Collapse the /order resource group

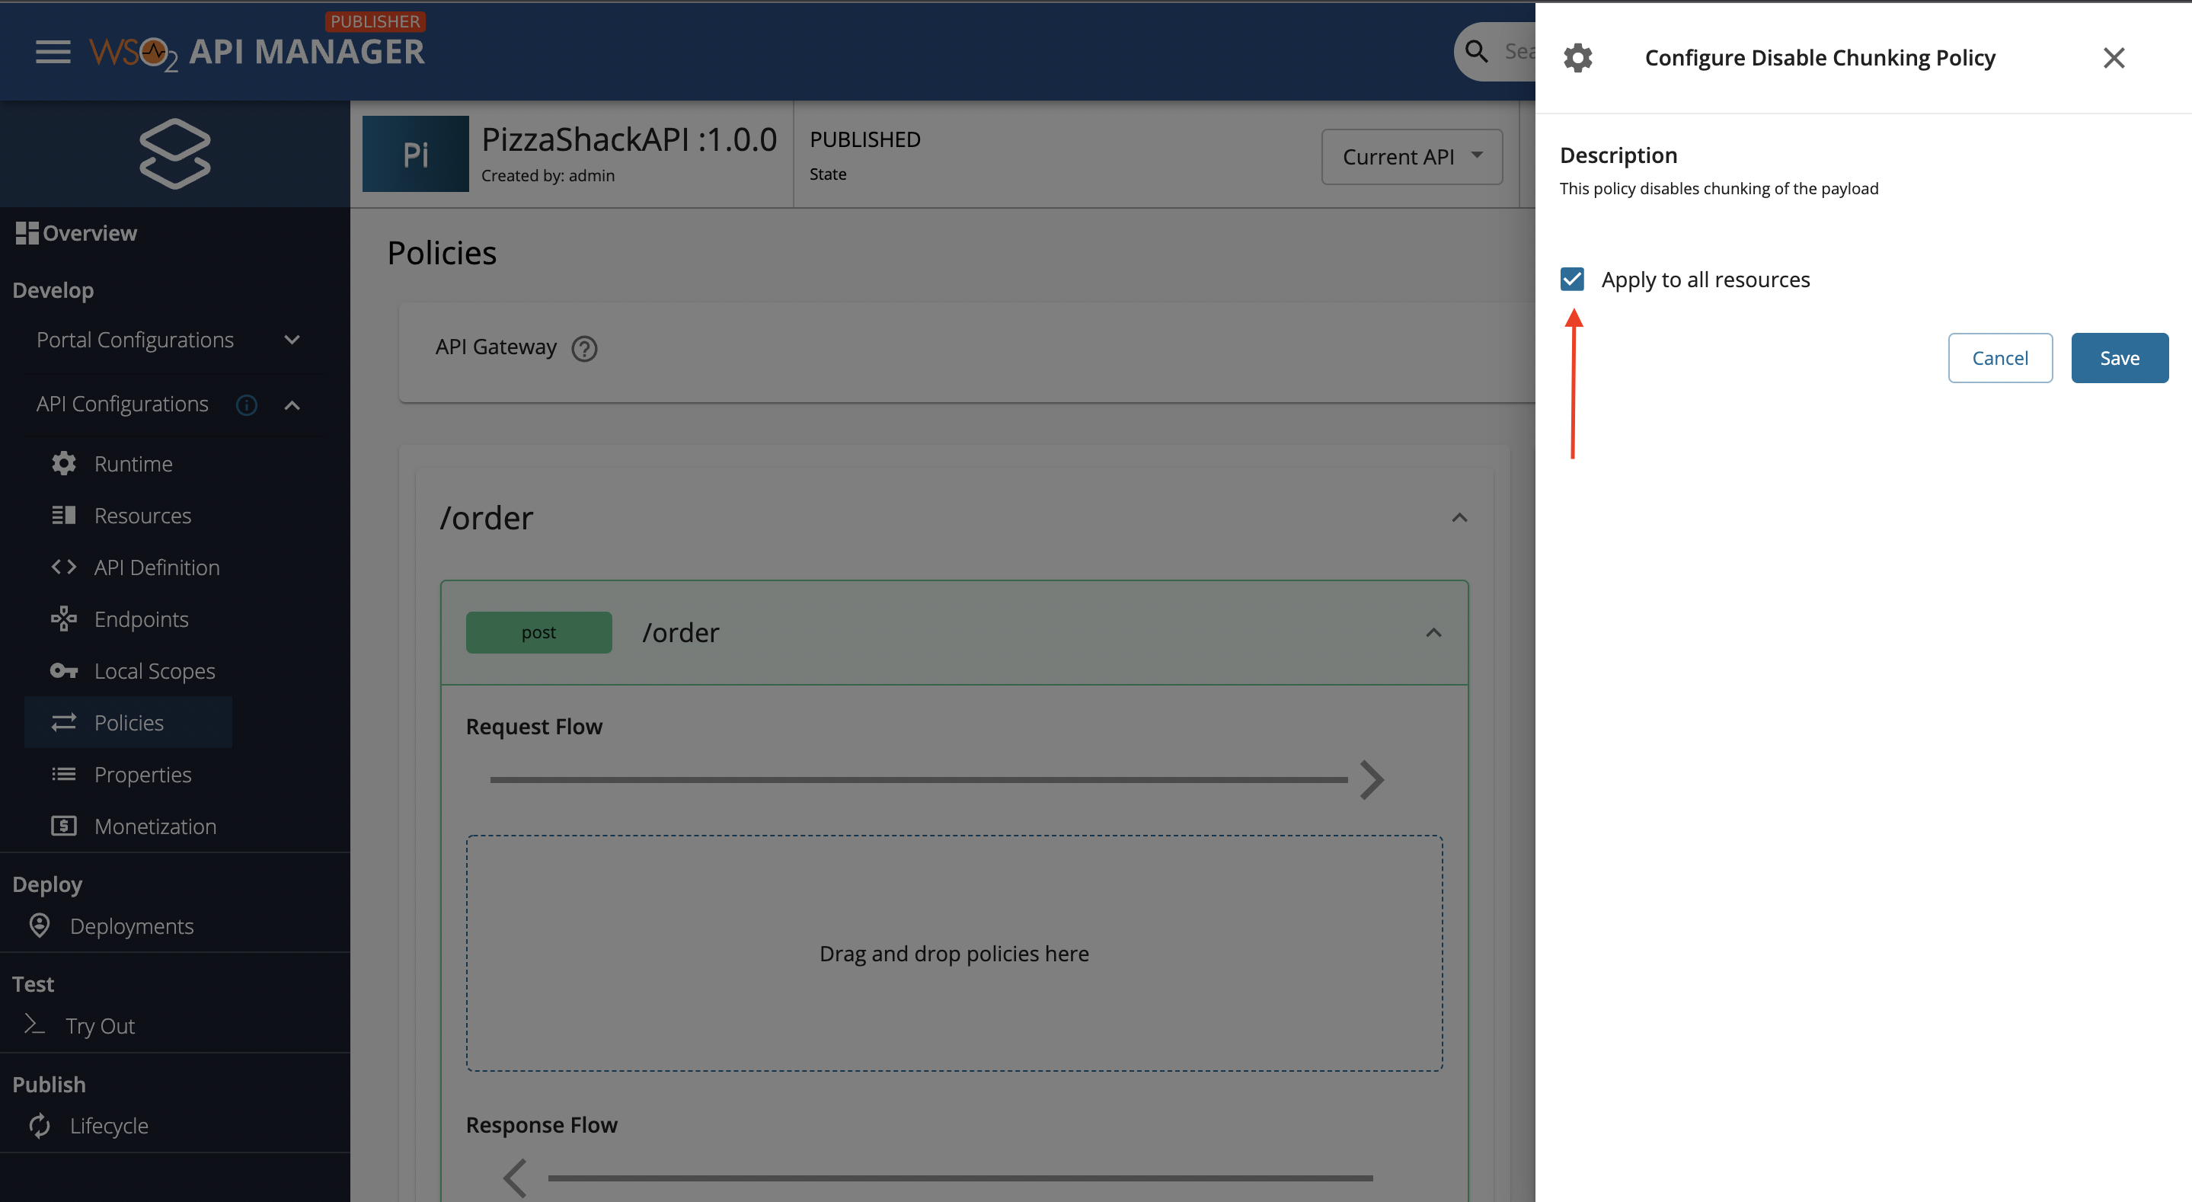click(1459, 517)
